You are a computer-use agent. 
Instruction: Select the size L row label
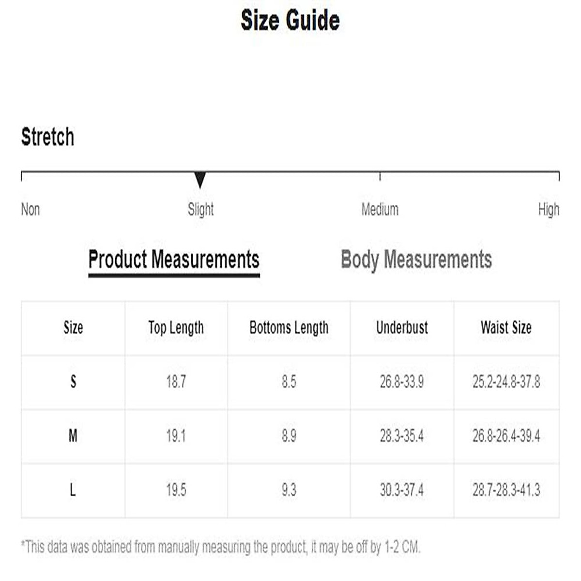[x=73, y=490]
